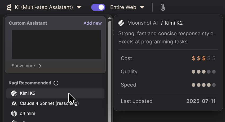Screen dimensions: 225x122
Task: Click the Cost dollar-sign rating indicator
Action: tap(204, 58)
